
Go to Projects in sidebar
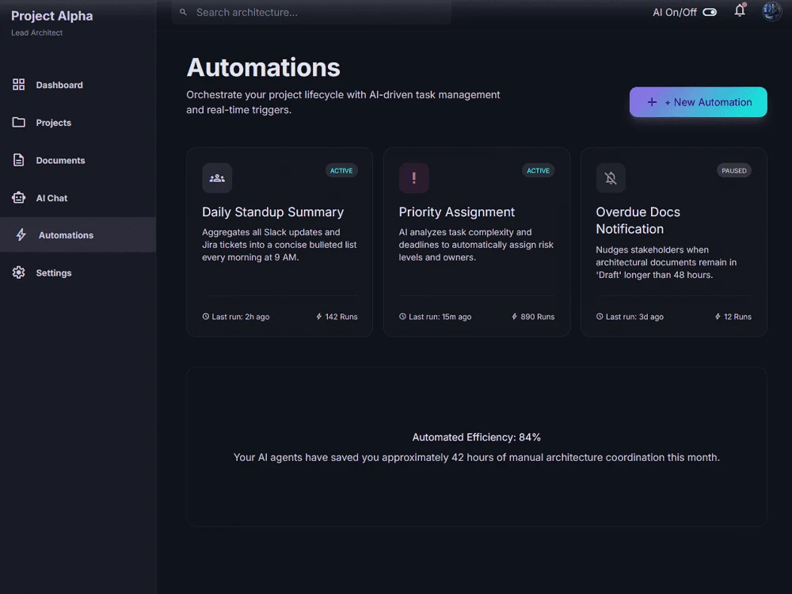(78, 123)
